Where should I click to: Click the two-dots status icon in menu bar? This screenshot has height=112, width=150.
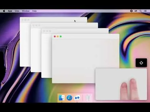[x=136, y=11]
